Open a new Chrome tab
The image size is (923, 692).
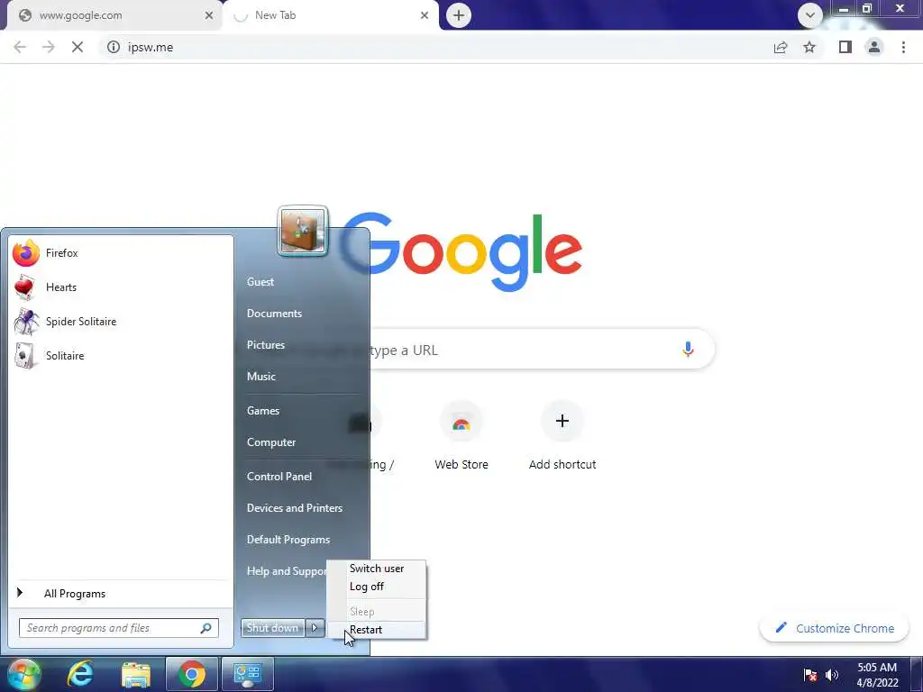[459, 15]
